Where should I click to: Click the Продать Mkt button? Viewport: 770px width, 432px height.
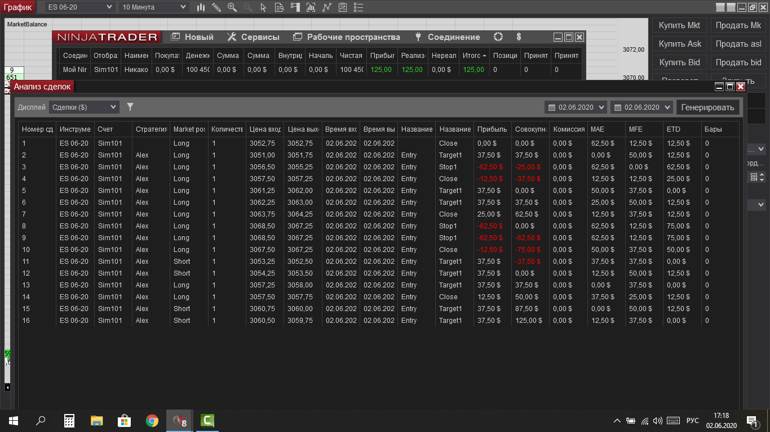[x=738, y=25]
